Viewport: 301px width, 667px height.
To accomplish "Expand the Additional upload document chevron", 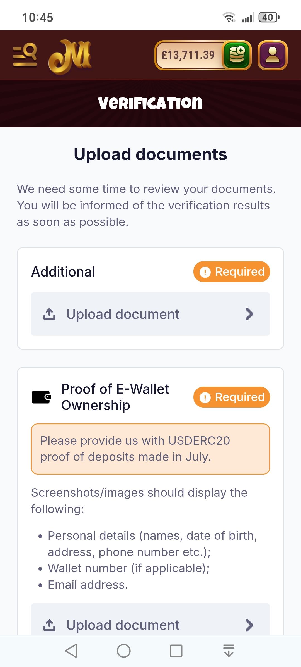I will click(249, 314).
